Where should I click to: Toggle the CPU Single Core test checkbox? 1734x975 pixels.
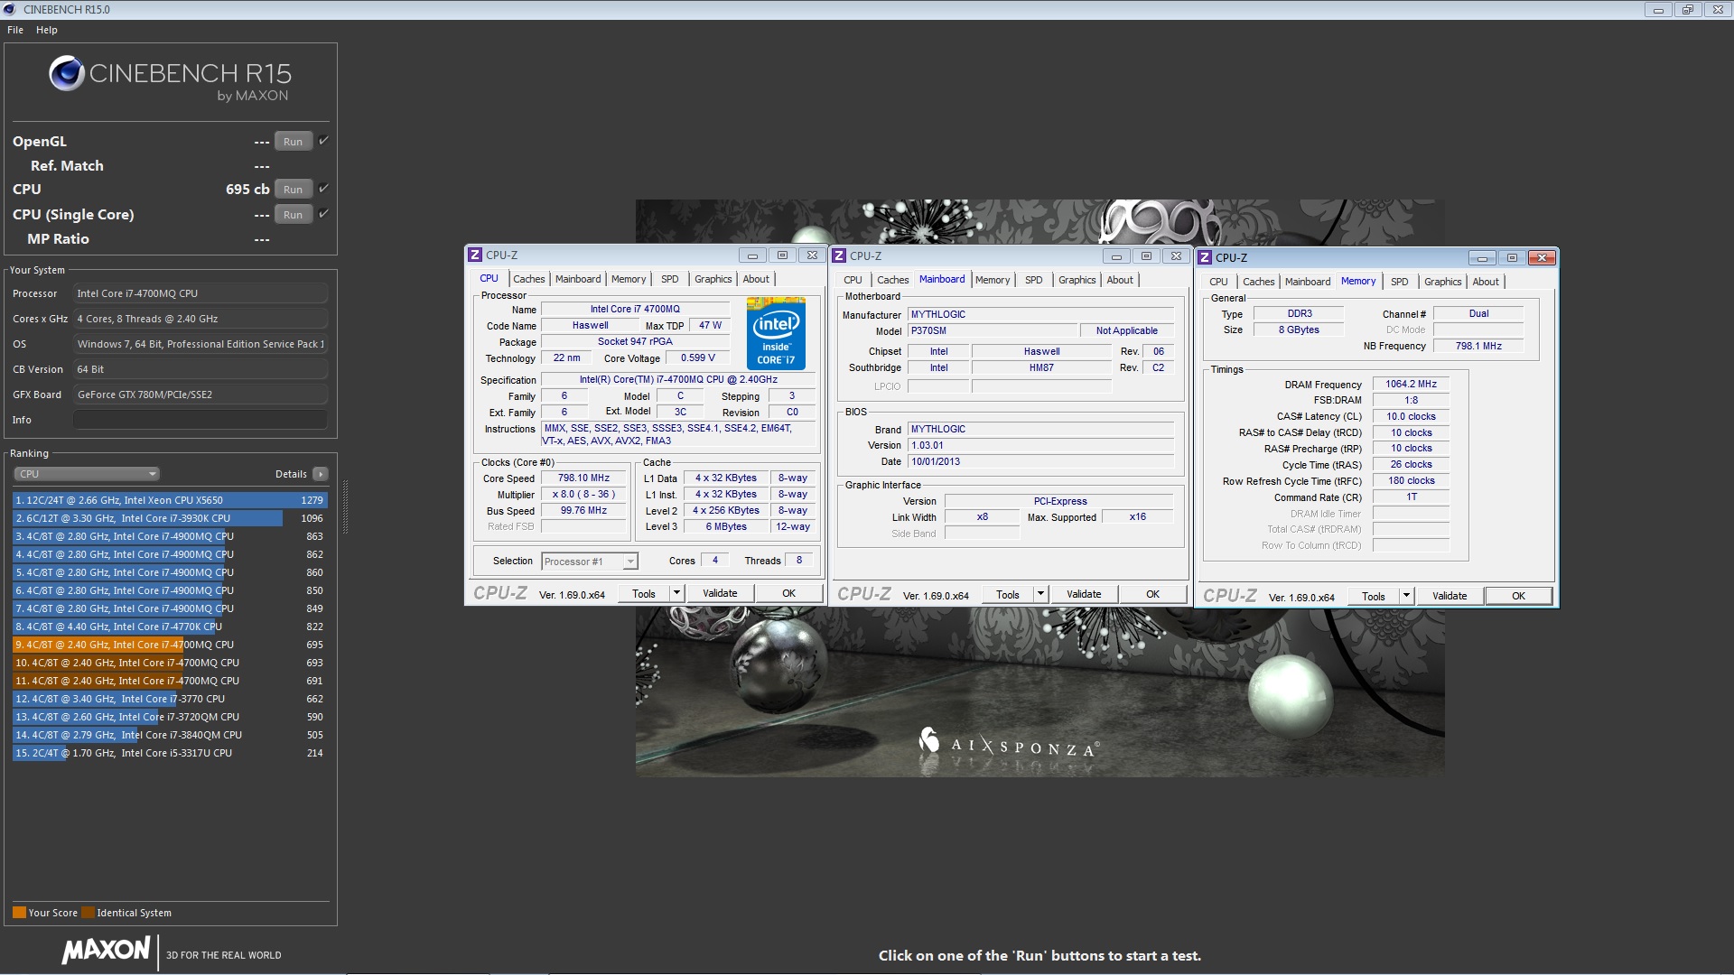[323, 214]
